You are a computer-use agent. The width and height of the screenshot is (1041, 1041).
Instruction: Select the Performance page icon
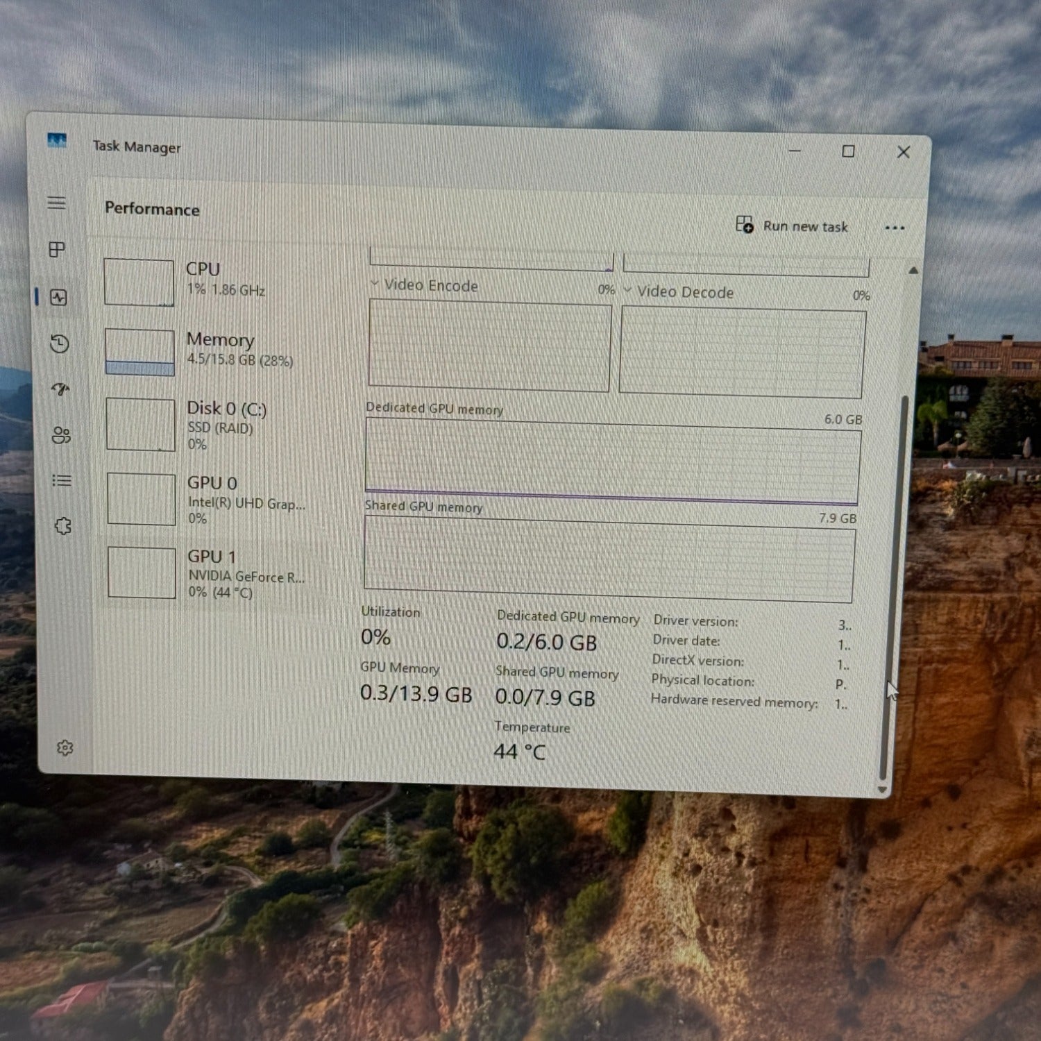point(58,298)
